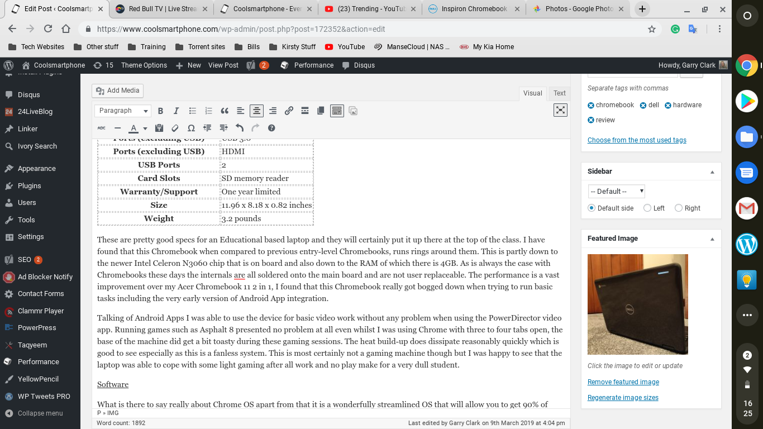Viewport: 763px width, 429px height.
Task: Insert a numbered list
Action: point(208,111)
